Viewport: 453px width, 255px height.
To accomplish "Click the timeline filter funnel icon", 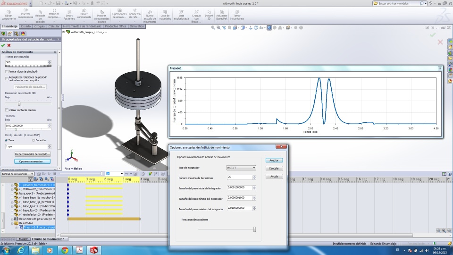I will (x=30, y=179).
